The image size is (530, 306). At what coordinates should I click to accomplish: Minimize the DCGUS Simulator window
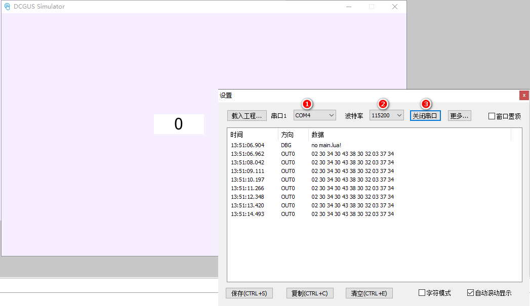click(348, 7)
